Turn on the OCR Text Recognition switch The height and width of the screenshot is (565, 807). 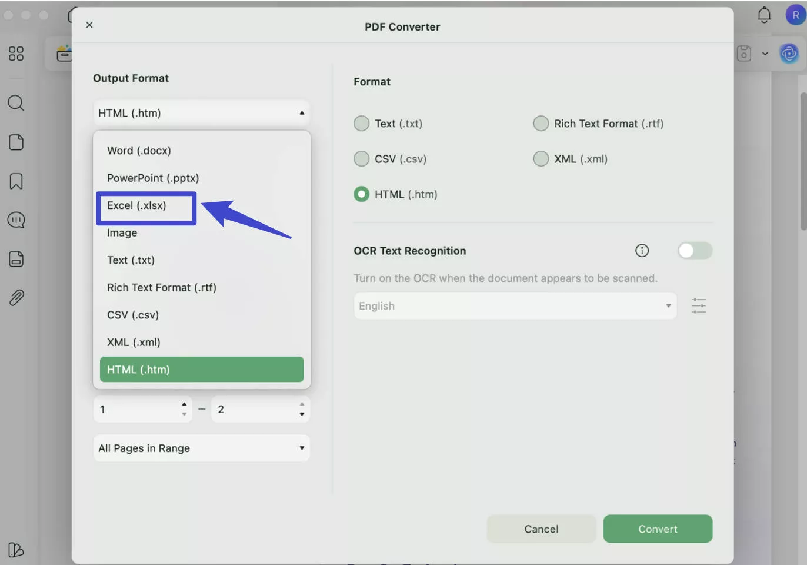click(695, 251)
